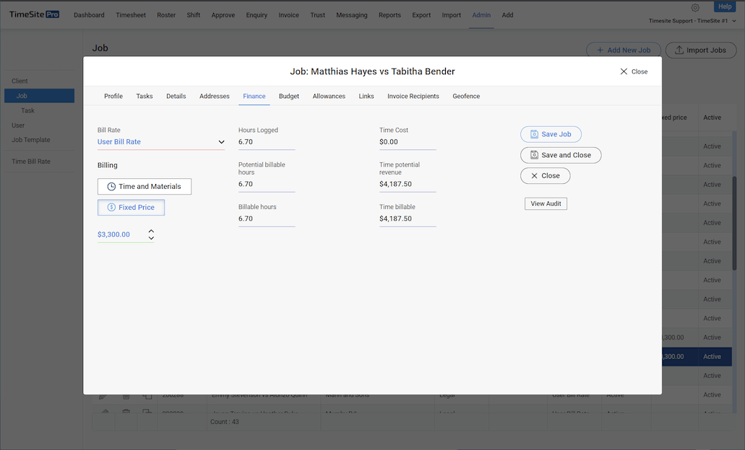Open the Invoice Recipients tab

point(413,96)
